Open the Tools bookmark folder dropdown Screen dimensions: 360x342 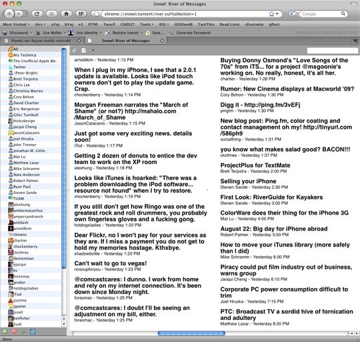click(x=147, y=24)
